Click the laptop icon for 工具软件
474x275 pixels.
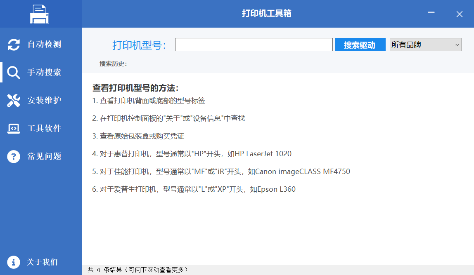pyautogui.click(x=13, y=128)
